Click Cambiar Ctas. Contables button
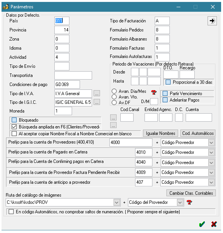 coord(191,193)
